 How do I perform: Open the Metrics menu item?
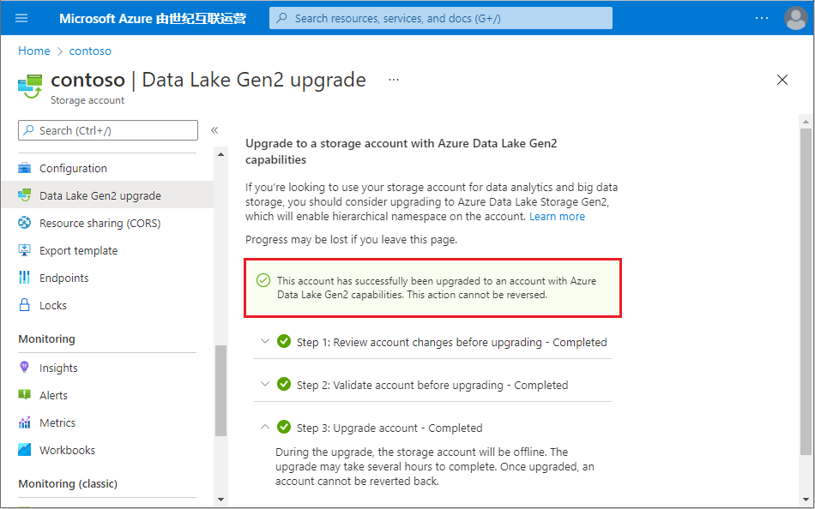click(x=57, y=422)
